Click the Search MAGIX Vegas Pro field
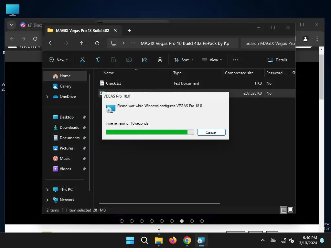Viewport: 331px width, 248px height. pos(268,43)
